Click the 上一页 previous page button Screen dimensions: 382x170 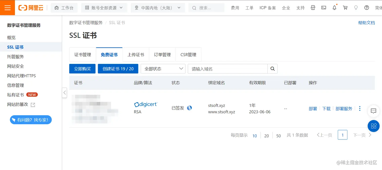coord(324,135)
